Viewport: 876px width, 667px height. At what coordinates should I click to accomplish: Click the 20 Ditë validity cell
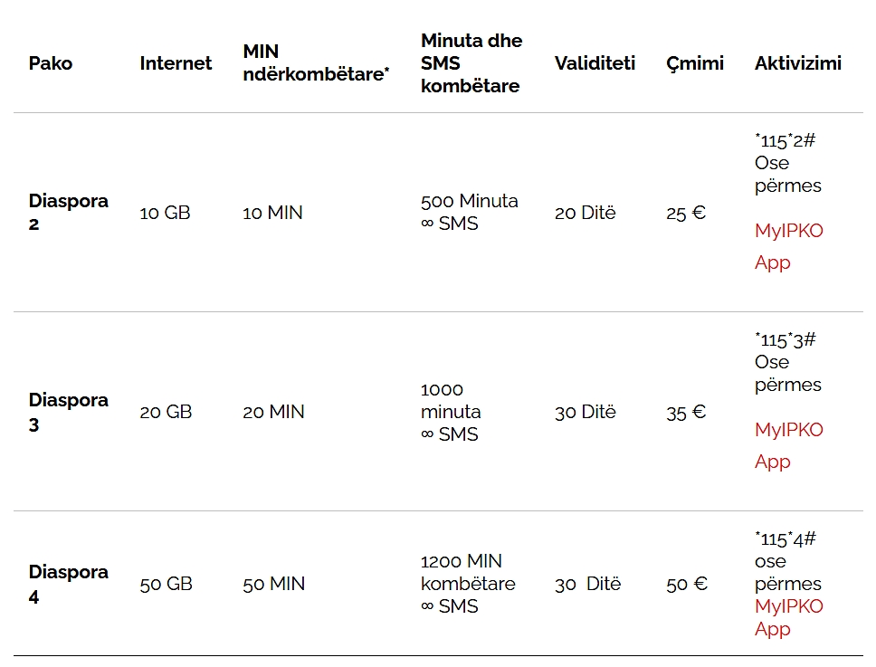pyautogui.click(x=585, y=213)
